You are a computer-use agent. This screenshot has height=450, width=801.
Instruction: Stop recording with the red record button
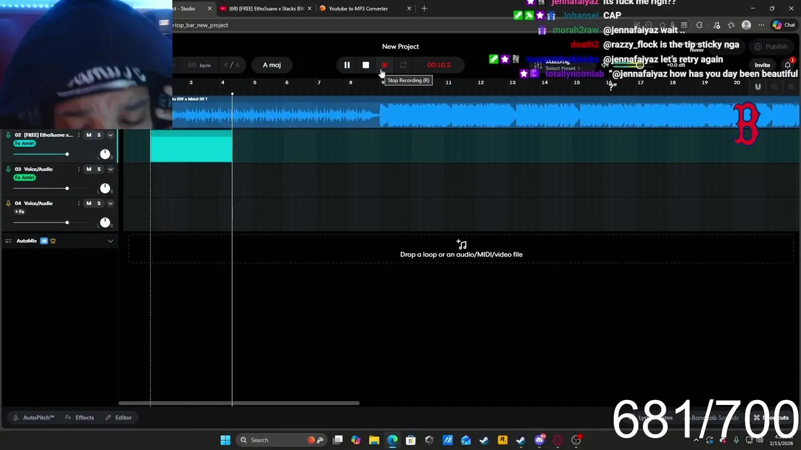coord(384,65)
